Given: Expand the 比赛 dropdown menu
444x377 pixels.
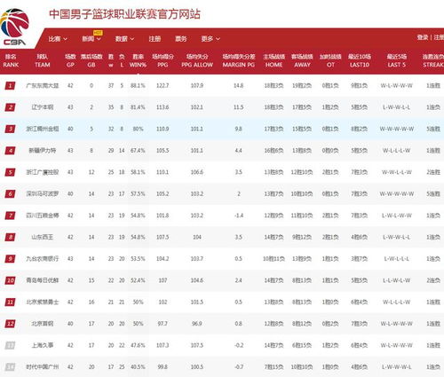Looking at the screenshot, I should [x=58, y=39].
